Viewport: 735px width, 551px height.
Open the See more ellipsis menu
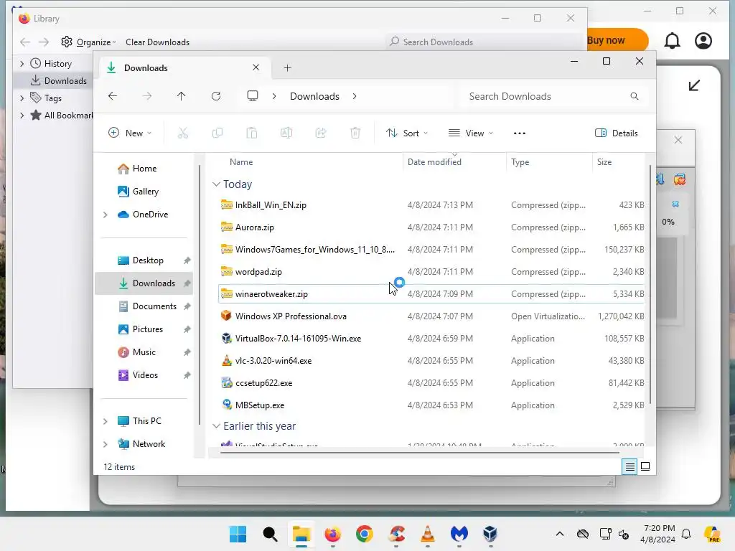pyautogui.click(x=520, y=133)
